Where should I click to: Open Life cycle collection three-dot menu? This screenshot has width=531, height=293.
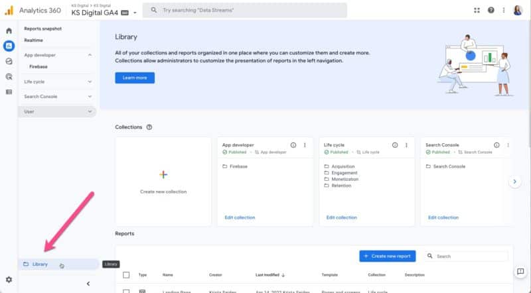coord(406,145)
